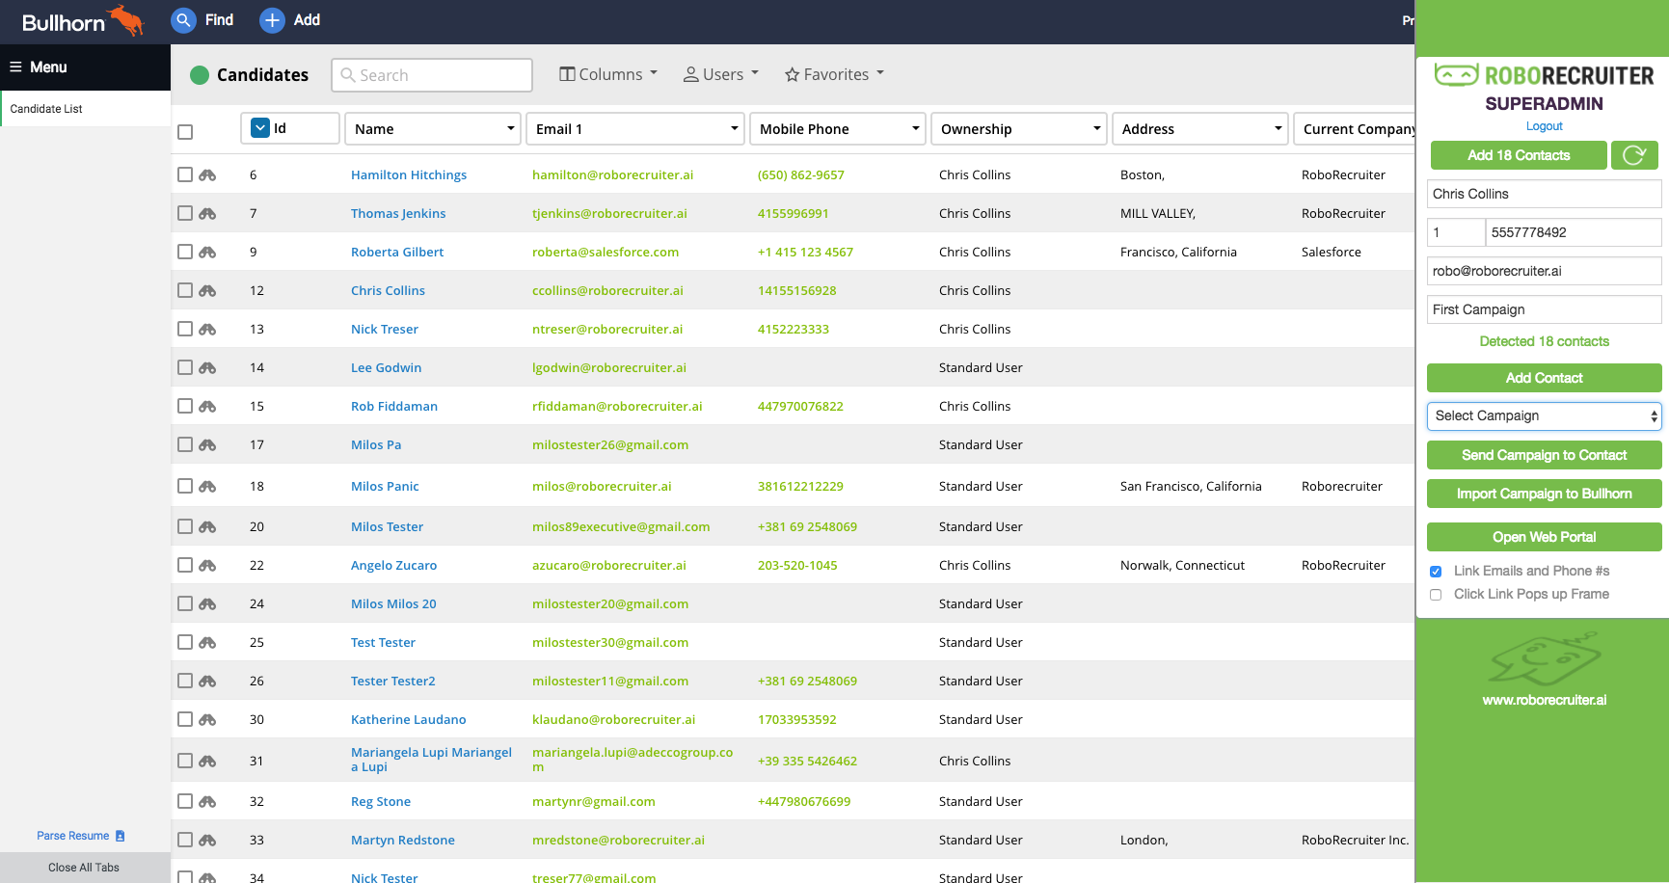Select the Candidate List tab
This screenshot has width=1669, height=883.
86,109
